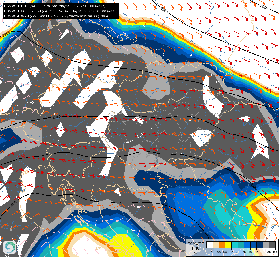Click the 2900 contour label
This screenshot has width=279, height=257.
(x=13, y=204)
